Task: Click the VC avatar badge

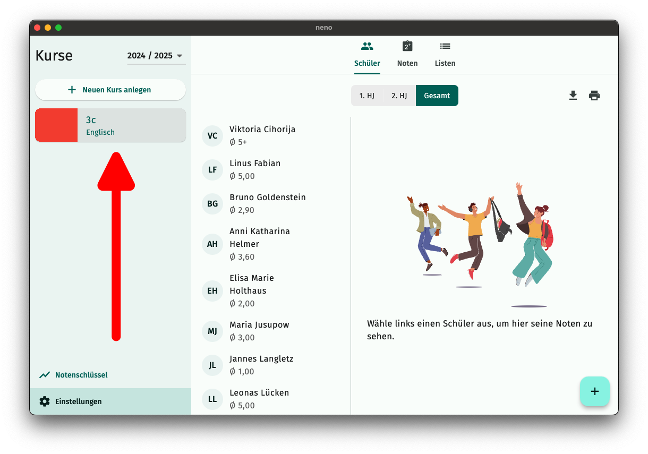Action: pos(212,135)
